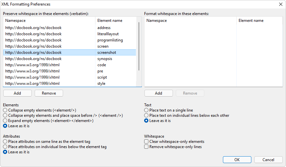Choose Expand empty elements option

tap(5, 121)
